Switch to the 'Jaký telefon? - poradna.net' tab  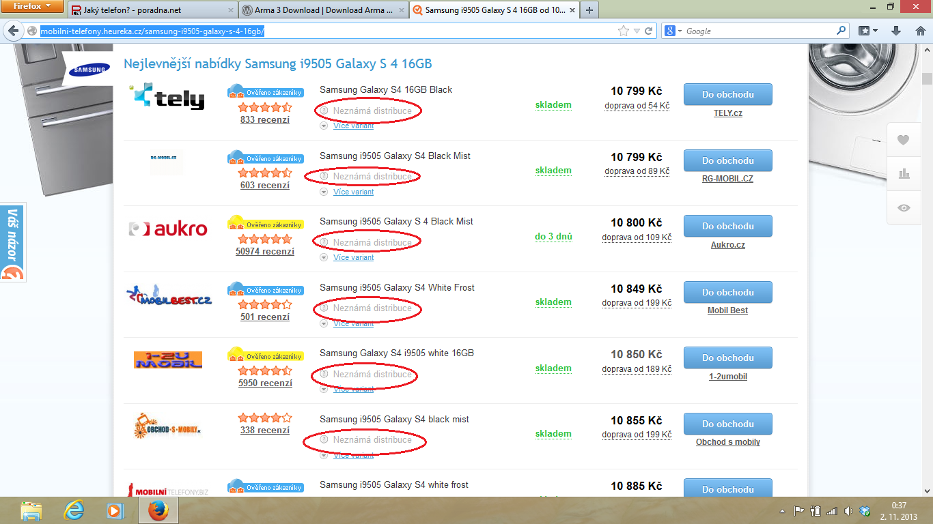[x=152, y=10]
